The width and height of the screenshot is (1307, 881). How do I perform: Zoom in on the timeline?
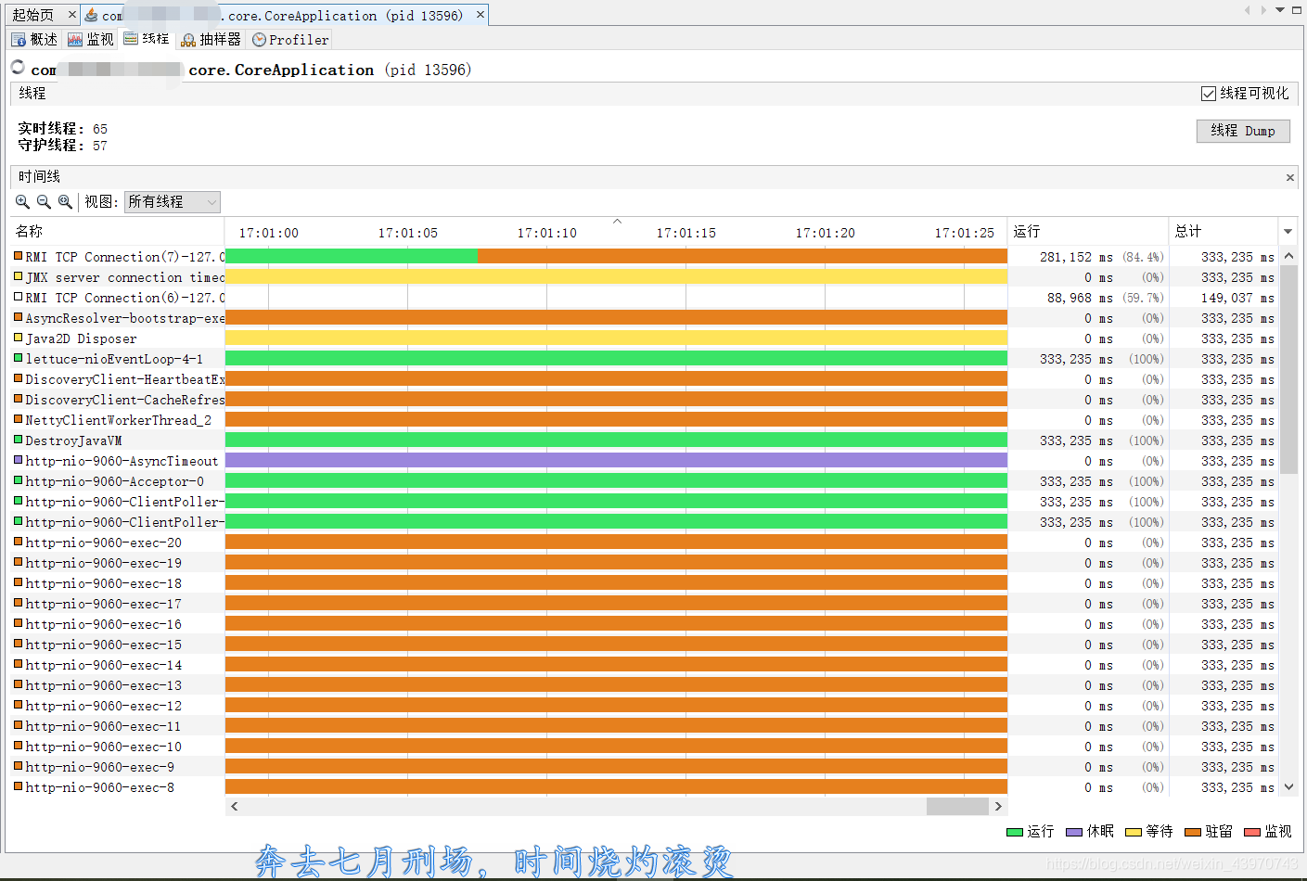22,201
